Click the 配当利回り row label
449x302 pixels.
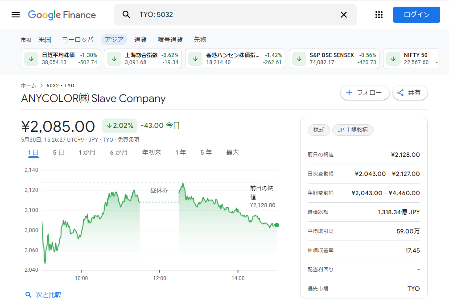pyautogui.click(x=321, y=269)
